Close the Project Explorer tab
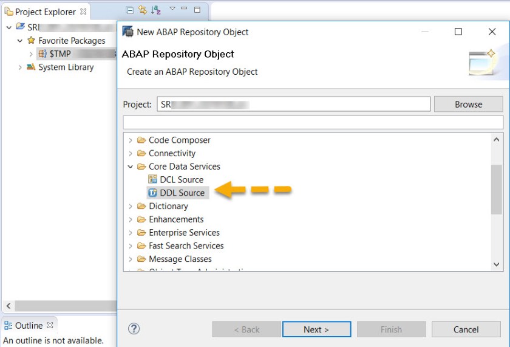 point(84,12)
